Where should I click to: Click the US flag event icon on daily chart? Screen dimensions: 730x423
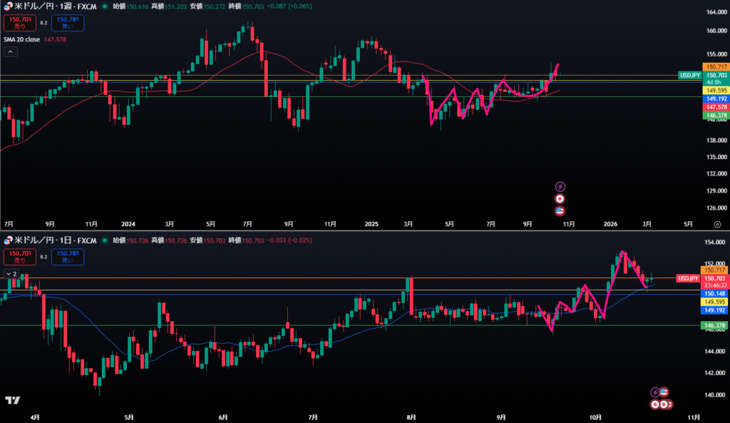point(663,392)
